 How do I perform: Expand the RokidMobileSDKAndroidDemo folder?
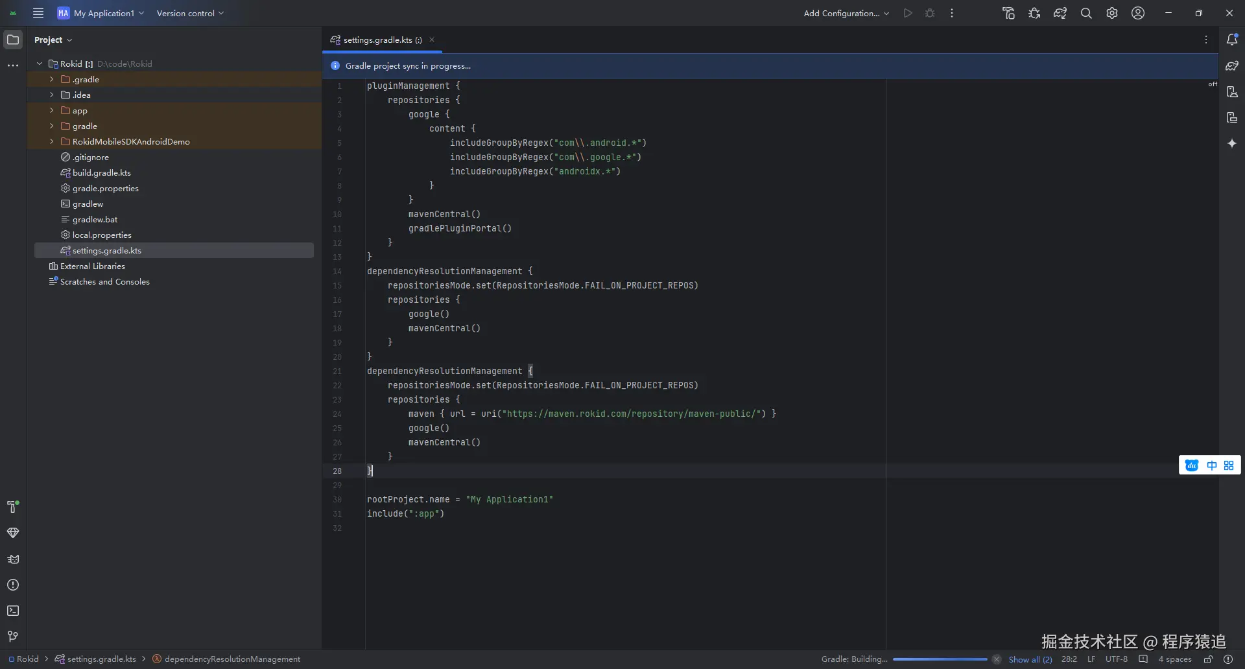pyautogui.click(x=52, y=141)
